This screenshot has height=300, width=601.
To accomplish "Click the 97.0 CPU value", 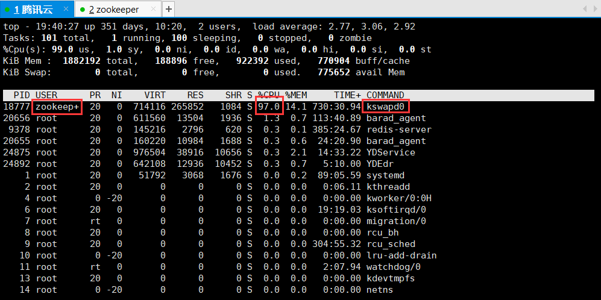I will 269,107.
